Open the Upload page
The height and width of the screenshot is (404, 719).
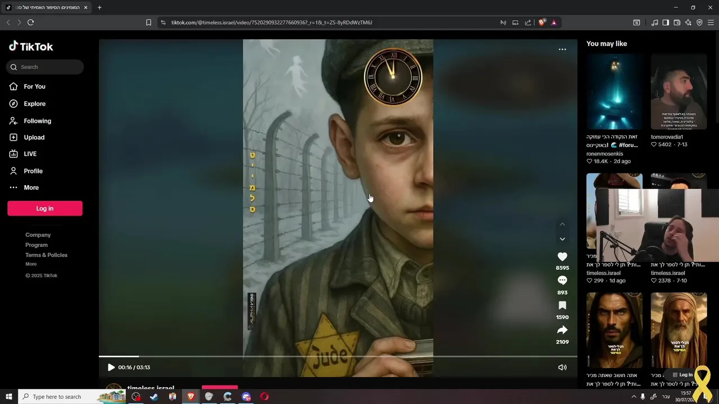pos(26,137)
